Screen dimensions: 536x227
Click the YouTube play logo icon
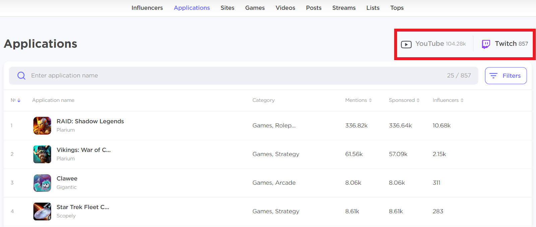pyautogui.click(x=406, y=44)
